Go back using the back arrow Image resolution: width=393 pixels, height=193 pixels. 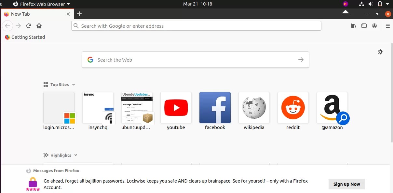(x=7, y=26)
